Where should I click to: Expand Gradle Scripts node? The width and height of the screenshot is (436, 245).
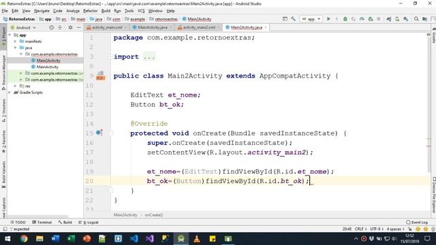[10, 93]
